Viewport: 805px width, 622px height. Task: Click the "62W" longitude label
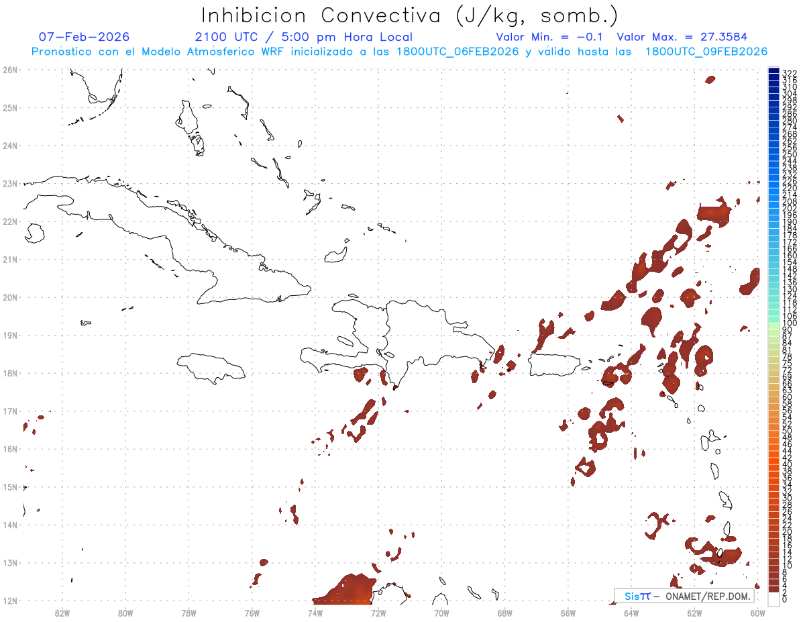point(694,612)
